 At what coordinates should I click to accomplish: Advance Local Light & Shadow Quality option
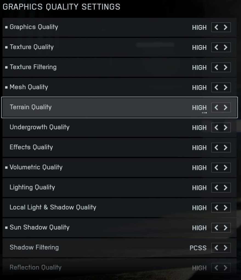[x=225, y=208]
